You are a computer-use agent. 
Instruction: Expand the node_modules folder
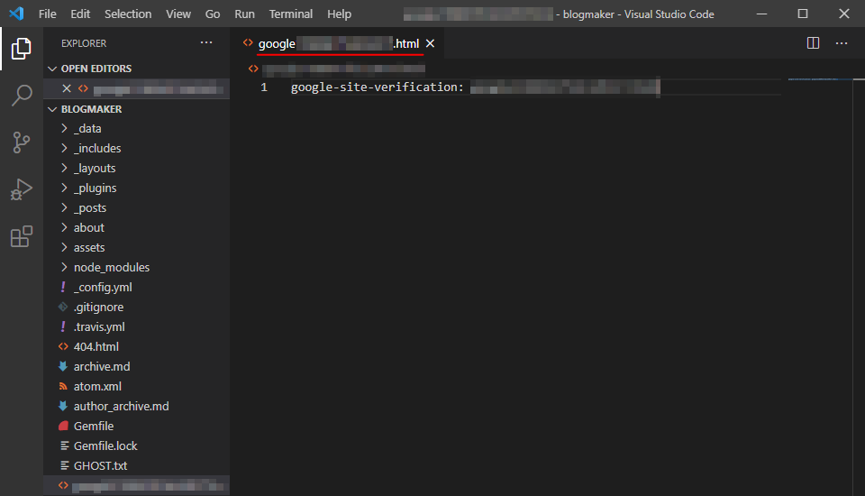point(64,267)
